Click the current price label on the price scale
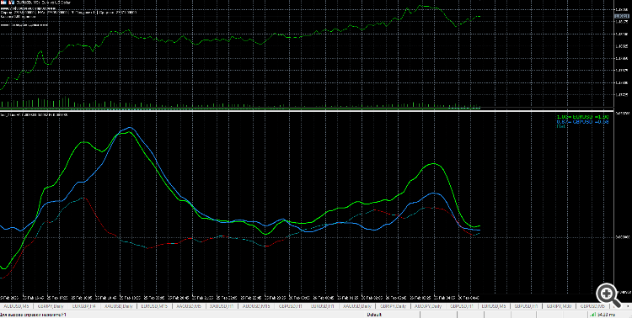The width and height of the screenshot is (632, 318). point(622,17)
